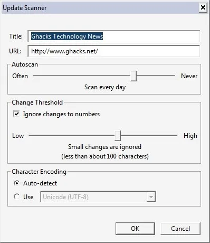Open the Unicode (UTF-8) encoding dropdown
The width and height of the screenshot is (210, 243).
(x=98, y=197)
